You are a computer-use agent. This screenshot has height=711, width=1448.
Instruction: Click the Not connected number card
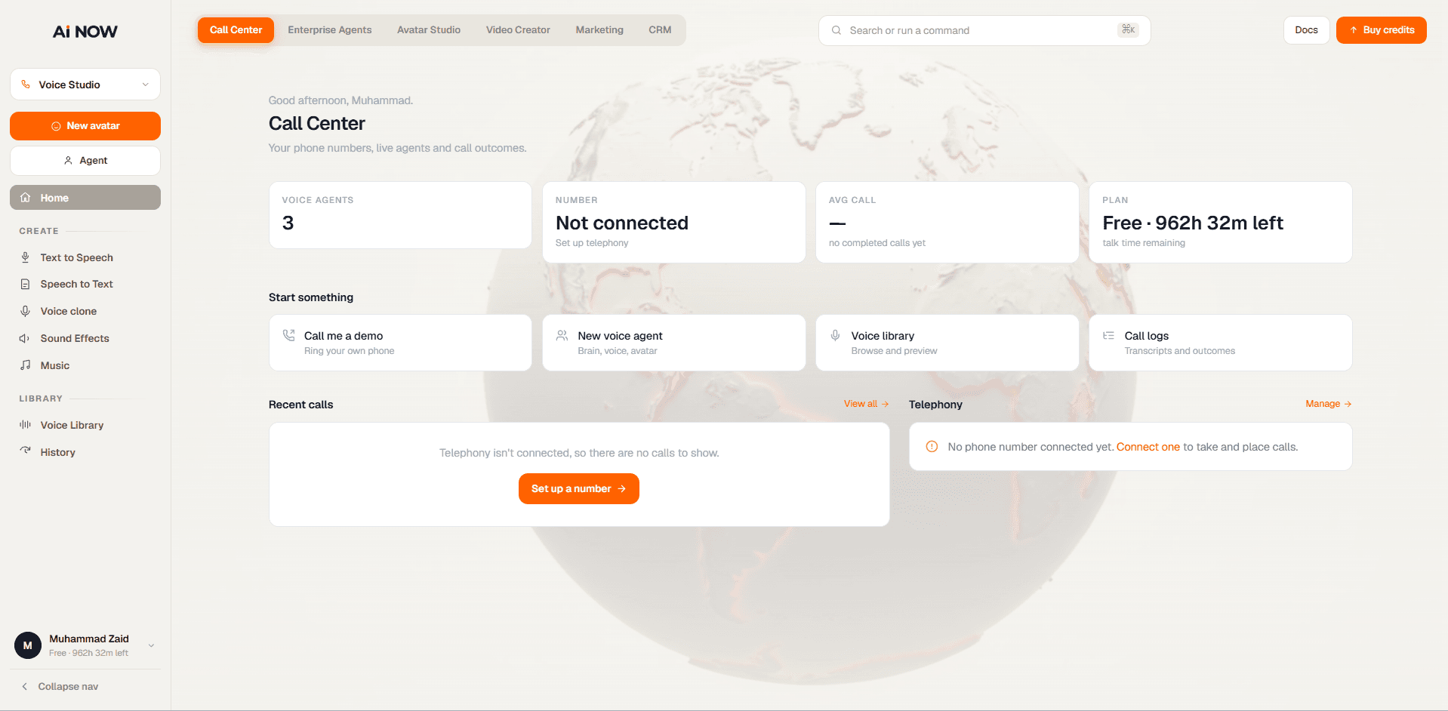click(673, 222)
